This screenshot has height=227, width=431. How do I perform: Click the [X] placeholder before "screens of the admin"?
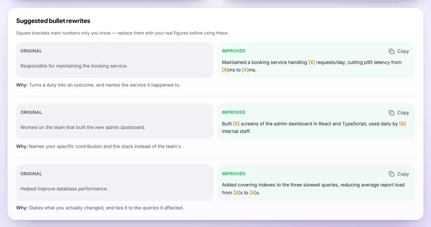click(x=236, y=124)
